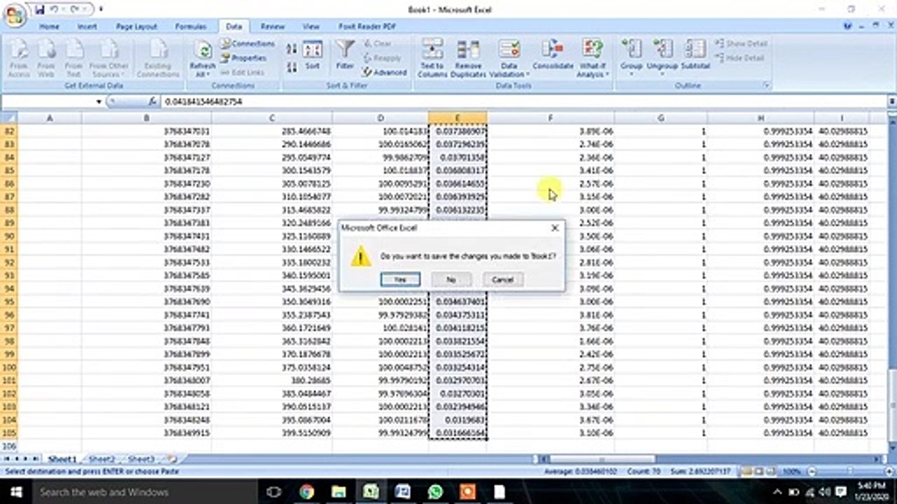The height and width of the screenshot is (504, 897).
Task: Click No in the save dialog
Action: click(451, 279)
